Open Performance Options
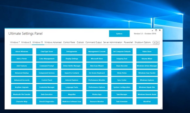The width and height of the screenshot is (190, 113). (97, 87)
